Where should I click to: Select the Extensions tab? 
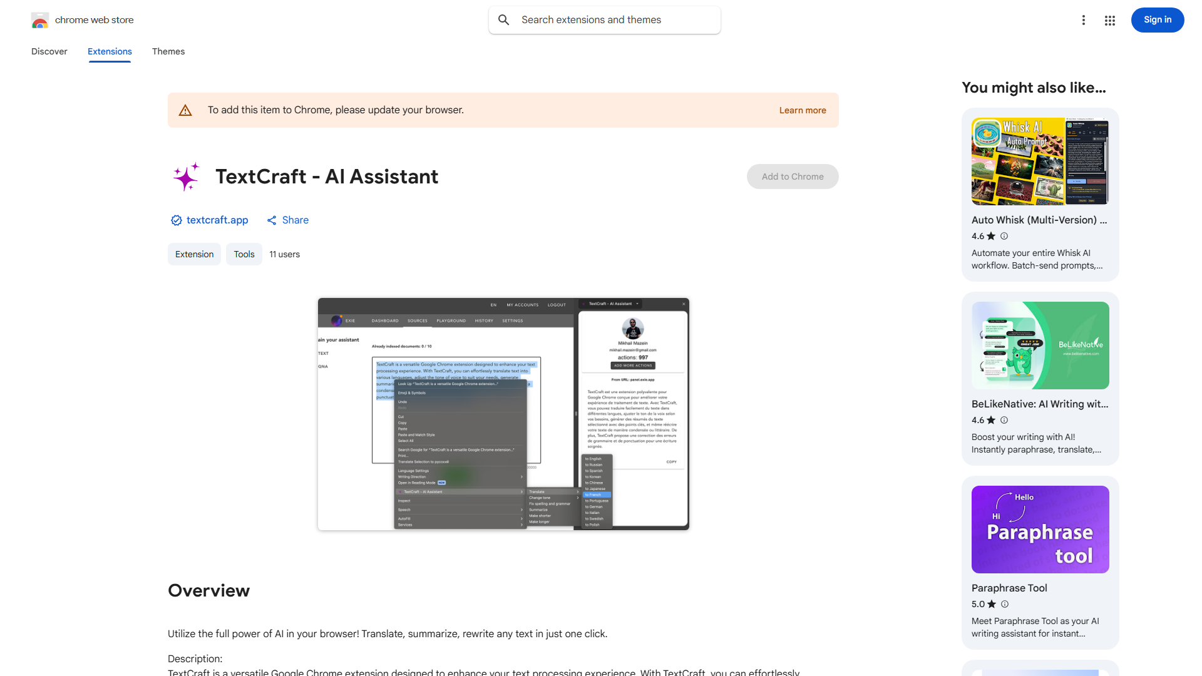coord(109,51)
